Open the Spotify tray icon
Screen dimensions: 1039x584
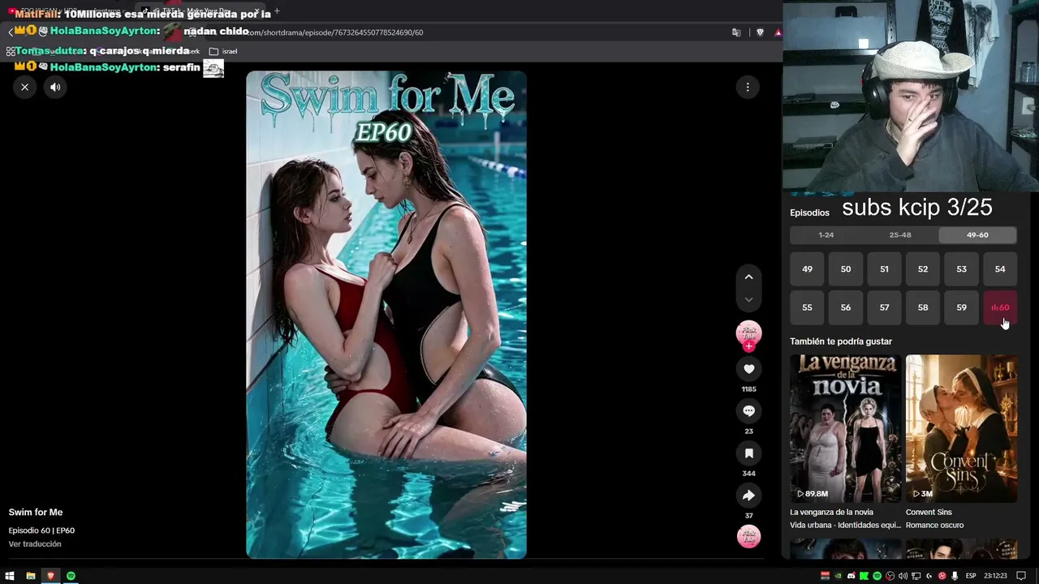[877, 576]
